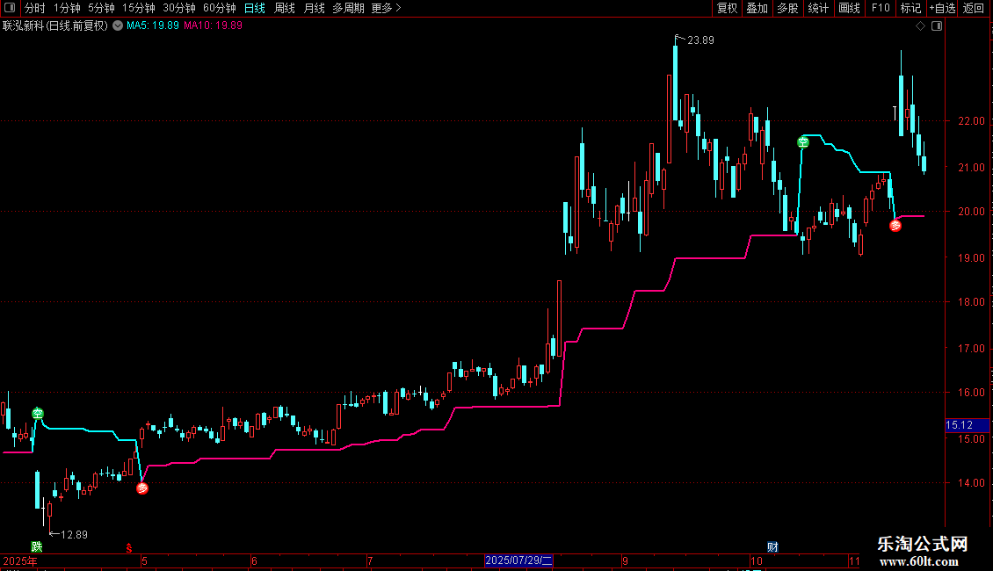Click the 标记 mark button
The width and height of the screenshot is (993, 571).
[x=910, y=8]
